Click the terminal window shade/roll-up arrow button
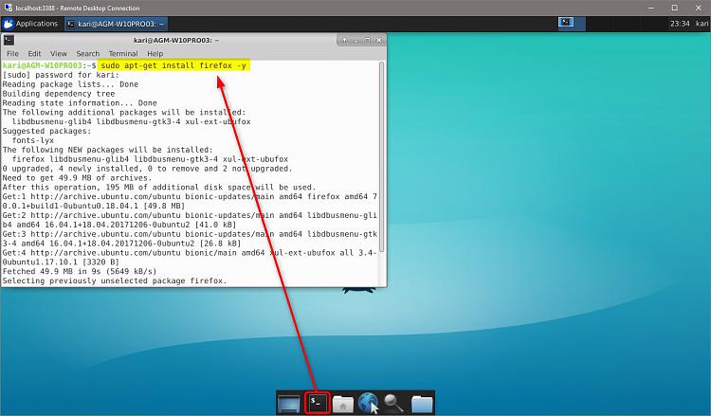711x416 pixels. [345, 40]
